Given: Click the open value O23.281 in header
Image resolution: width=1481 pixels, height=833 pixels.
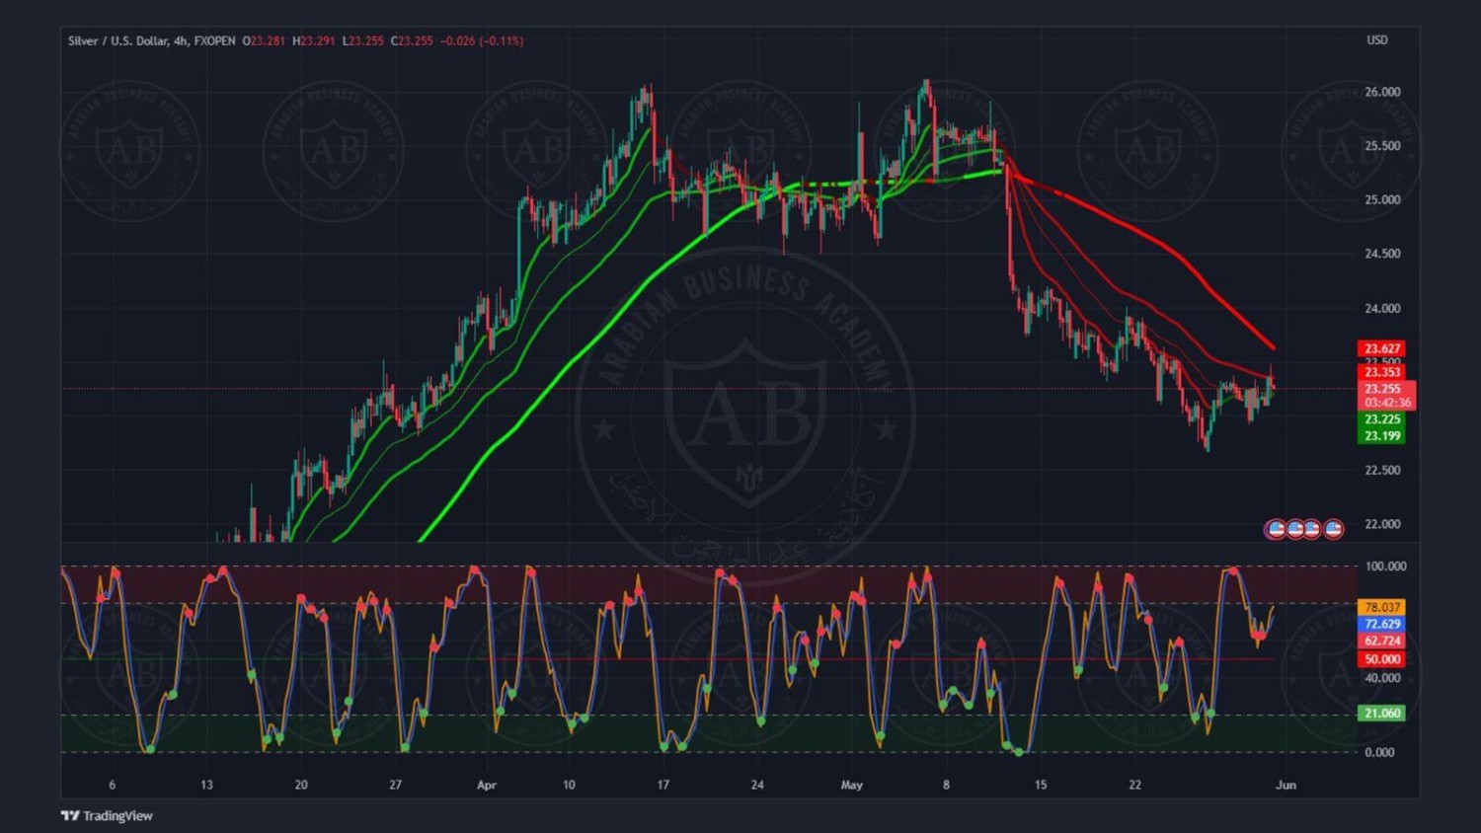Looking at the screenshot, I should (x=264, y=41).
